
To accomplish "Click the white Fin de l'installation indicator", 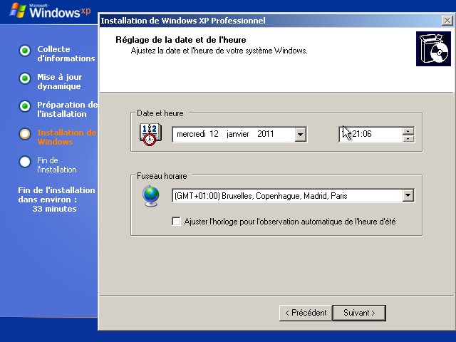I will click(25, 161).
